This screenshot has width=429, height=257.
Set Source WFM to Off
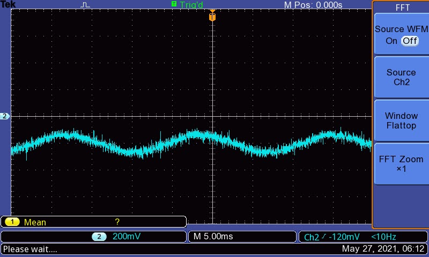pos(410,41)
